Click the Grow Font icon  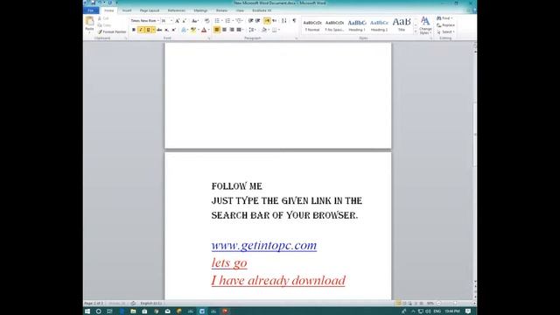pyautogui.click(x=177, y=21)
